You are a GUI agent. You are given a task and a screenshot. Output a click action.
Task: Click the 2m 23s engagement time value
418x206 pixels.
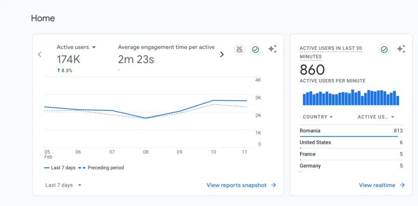click(136, 60)
